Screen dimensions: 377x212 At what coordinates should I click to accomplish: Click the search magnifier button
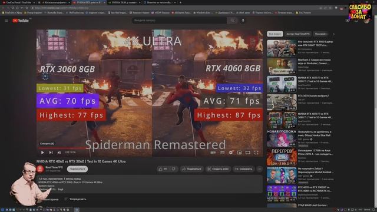pos(232,21)
